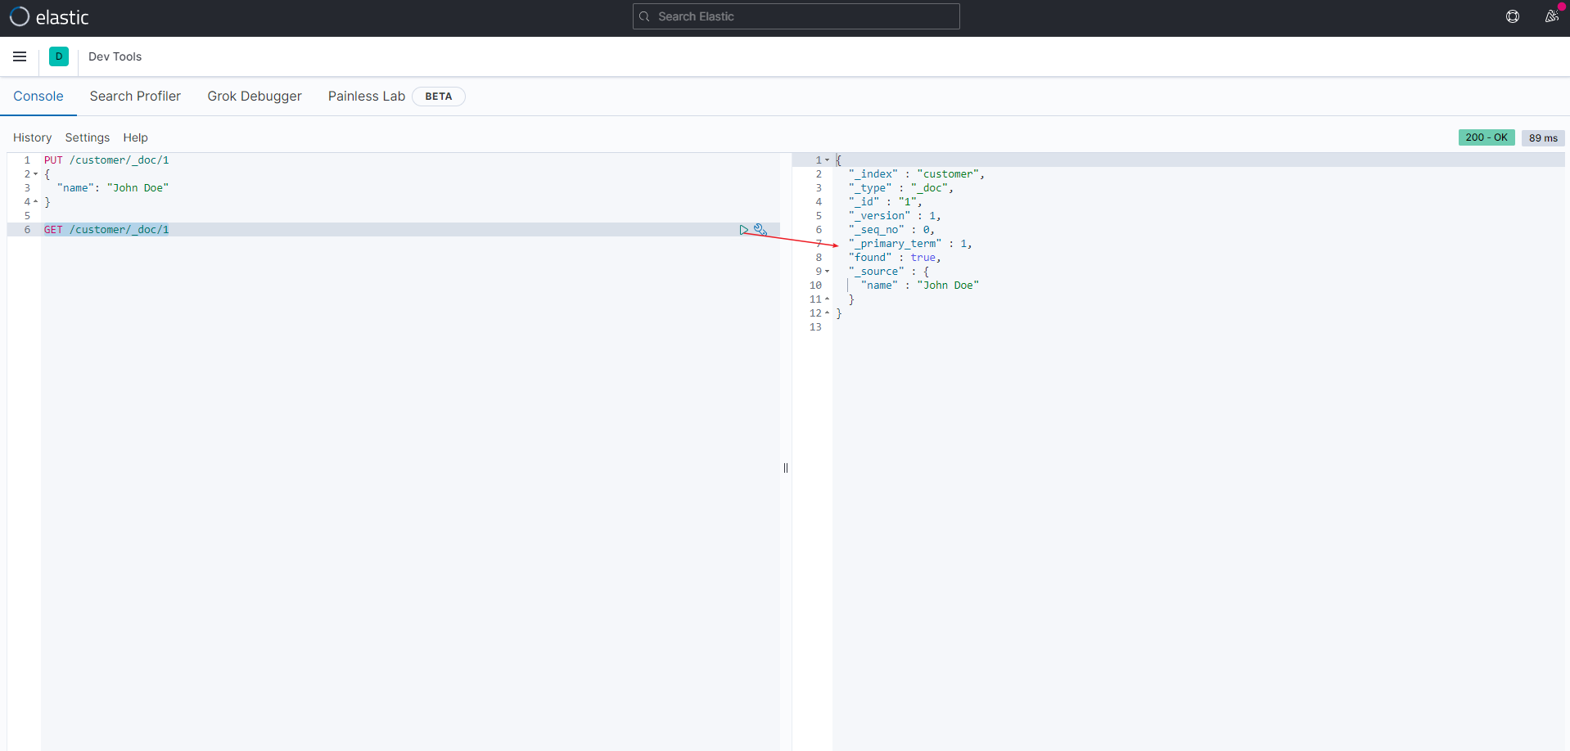The image size is (1570, 751).
Task: Open the newsfeed notifications icon
Action: [1551, 16]
